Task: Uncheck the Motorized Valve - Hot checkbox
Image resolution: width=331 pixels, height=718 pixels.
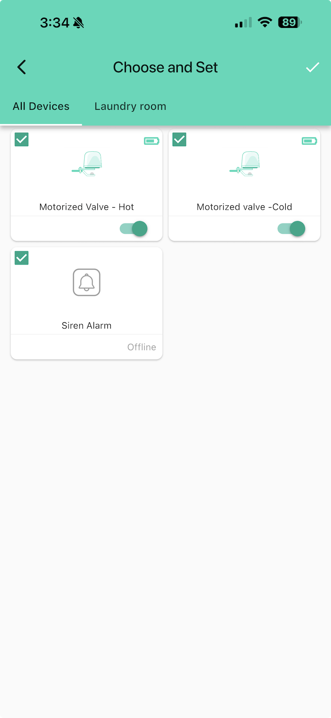Action: [22, 140]
